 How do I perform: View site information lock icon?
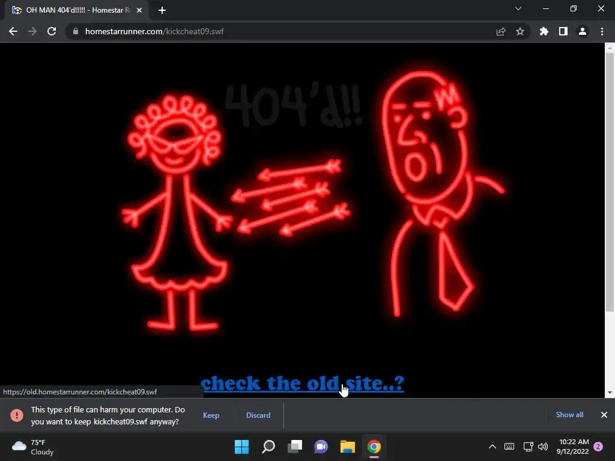coord(76,31)
